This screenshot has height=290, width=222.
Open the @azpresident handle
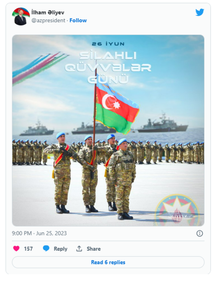(48, 20)
